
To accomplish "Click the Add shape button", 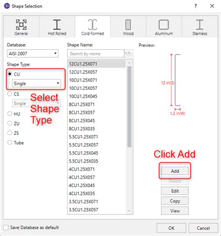I will (x=175, y=171).
